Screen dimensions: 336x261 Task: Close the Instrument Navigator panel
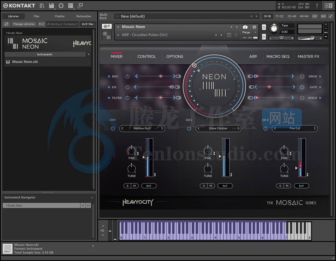(92, 198)
